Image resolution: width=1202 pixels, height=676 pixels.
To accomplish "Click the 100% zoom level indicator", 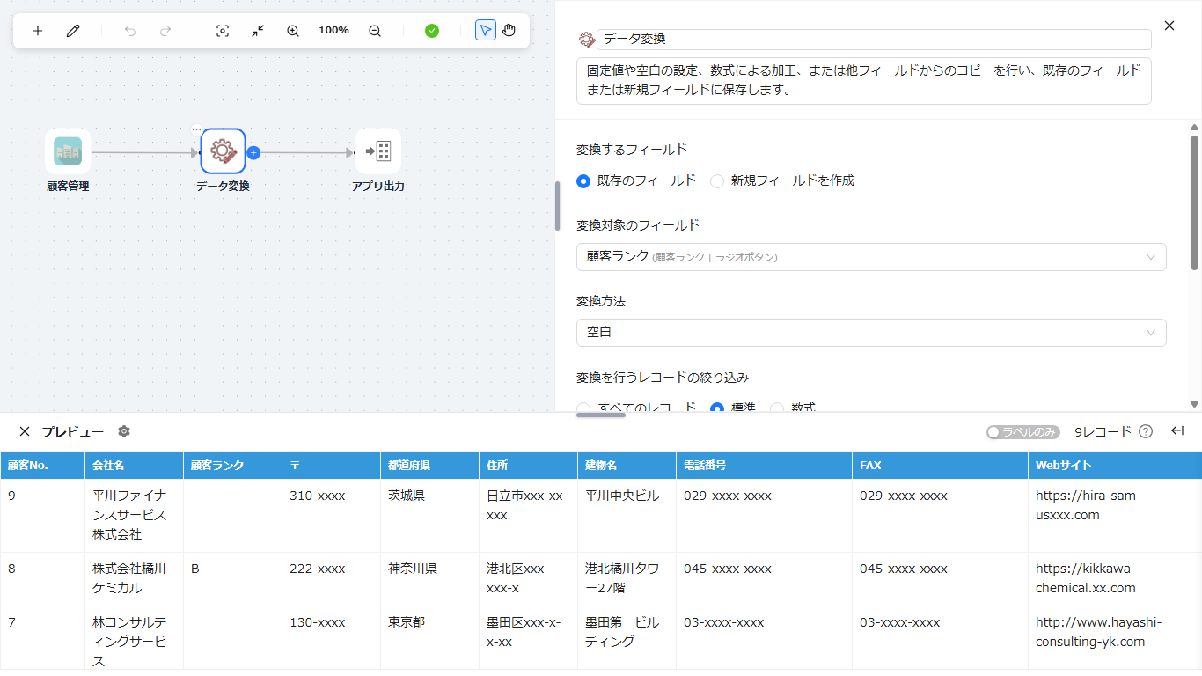I will click(333, 30).
